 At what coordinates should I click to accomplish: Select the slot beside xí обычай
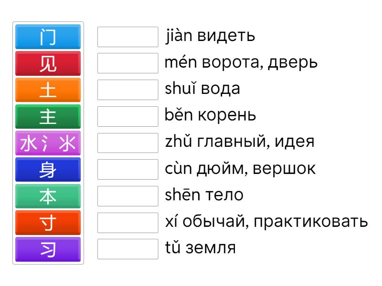[127, 223]
